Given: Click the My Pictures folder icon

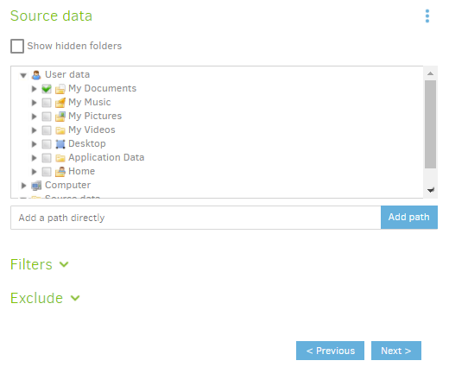Looking at the screenshot, I should (x=60, y=117).
